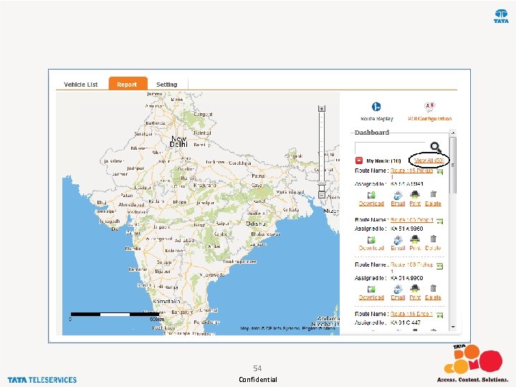Open the Route 105 Drop 1 link

tap(411, 220)
